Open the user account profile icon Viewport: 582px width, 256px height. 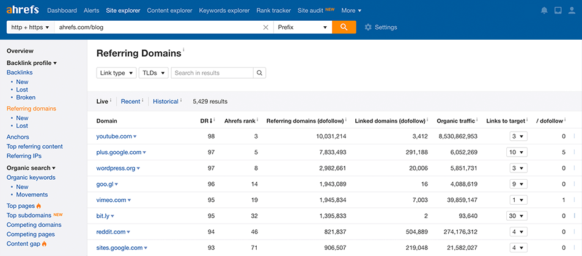coord(572,10)
